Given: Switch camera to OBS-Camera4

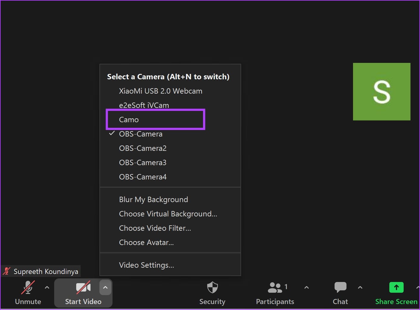Looking at the screenshot, I should pyautogui.click(x=170, y=177).
